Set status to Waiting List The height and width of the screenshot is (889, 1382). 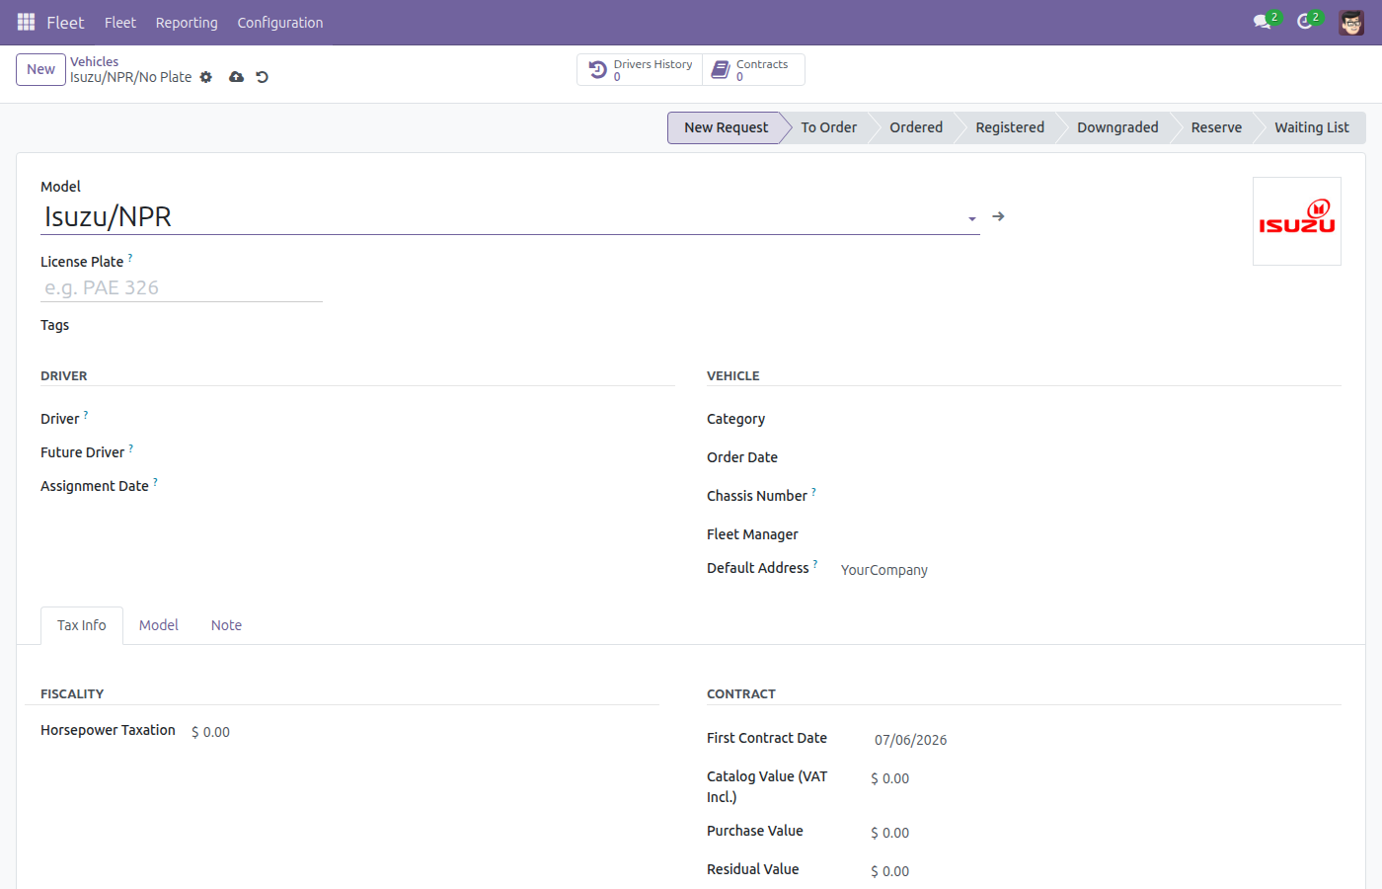[x=1311, y=127]
